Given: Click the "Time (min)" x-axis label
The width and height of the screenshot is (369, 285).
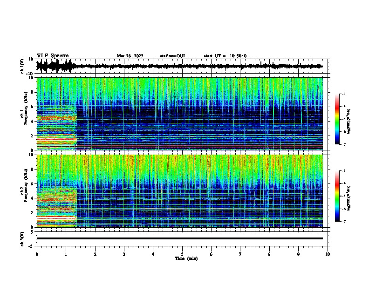Looking at the screenshot, I should (186, 258).
